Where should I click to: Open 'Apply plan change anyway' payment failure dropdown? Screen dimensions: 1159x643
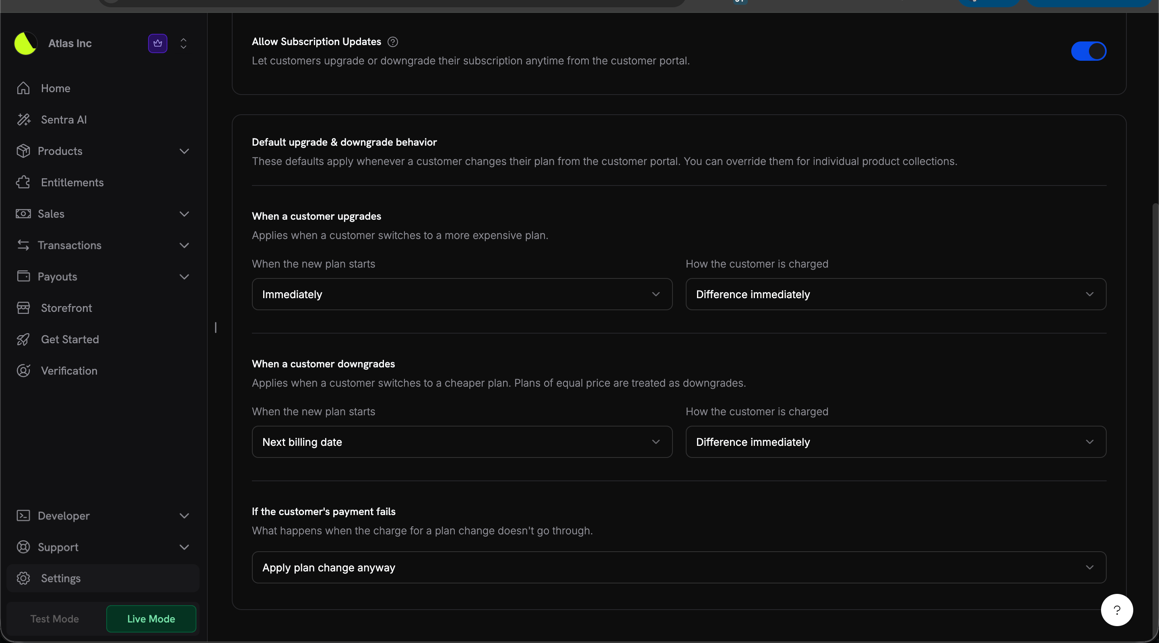click(x=679, y=567)
